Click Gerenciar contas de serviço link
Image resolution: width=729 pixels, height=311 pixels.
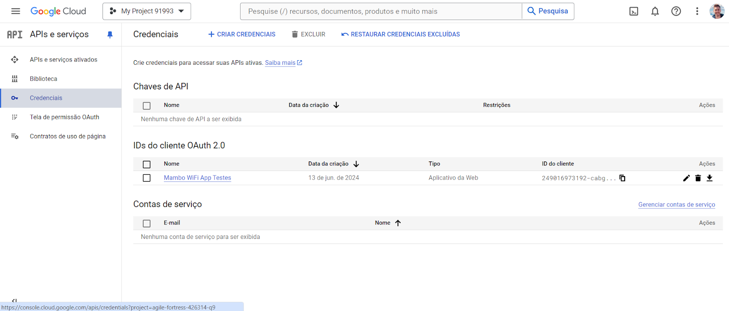click(677, 205)
